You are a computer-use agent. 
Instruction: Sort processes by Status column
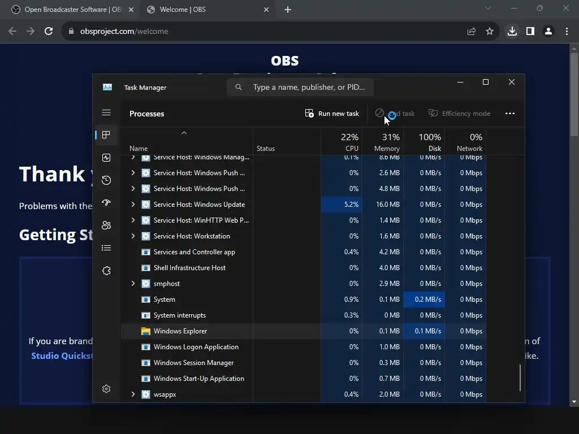point(287,142)
